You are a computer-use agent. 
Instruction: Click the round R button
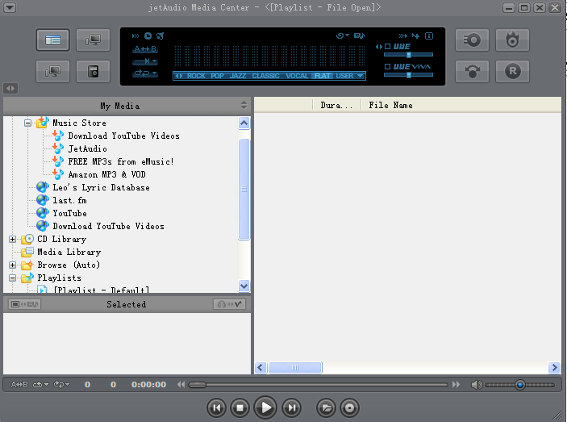coord(512,71)
